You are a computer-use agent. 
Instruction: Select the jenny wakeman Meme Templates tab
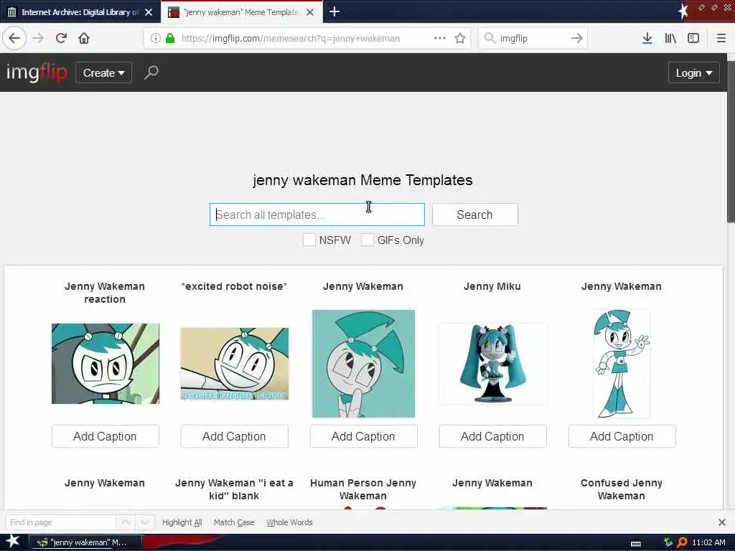click(x=241, y=12)
